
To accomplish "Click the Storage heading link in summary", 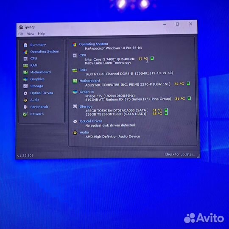I will [x=86, y=106].
